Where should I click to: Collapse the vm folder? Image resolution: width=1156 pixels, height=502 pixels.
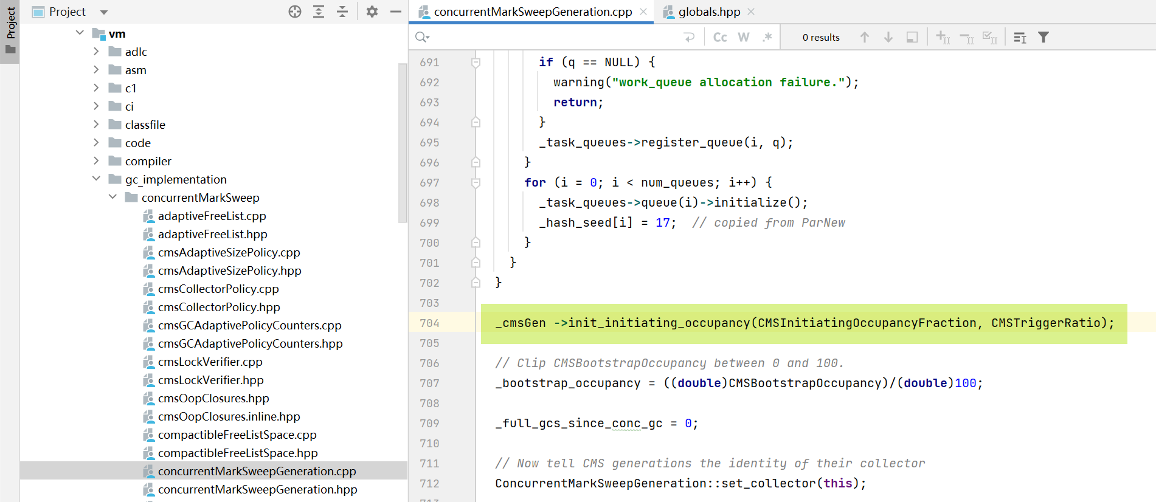click(80, 33)
